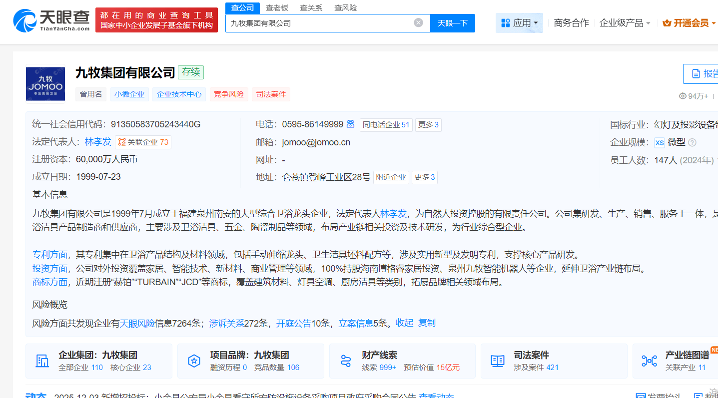Open legal representative 林孝发 link
718x398 pixels.
[98, 142]
